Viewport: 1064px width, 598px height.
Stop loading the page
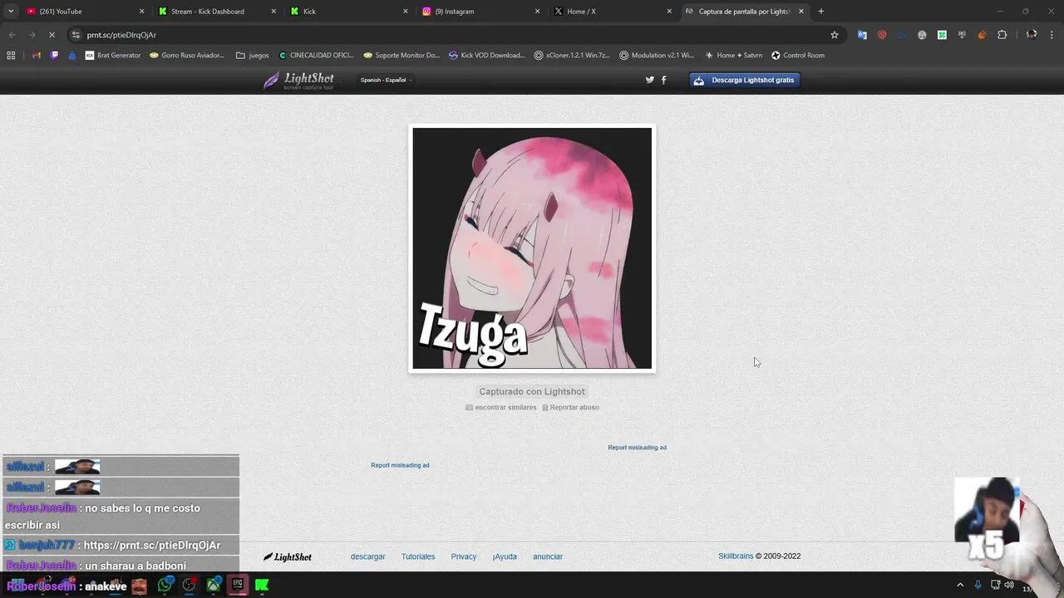(x=52, y=35)
